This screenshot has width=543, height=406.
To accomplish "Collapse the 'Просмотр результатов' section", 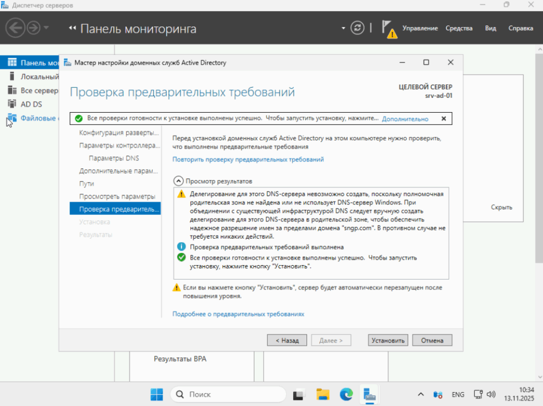I will [x=179, y=181].
